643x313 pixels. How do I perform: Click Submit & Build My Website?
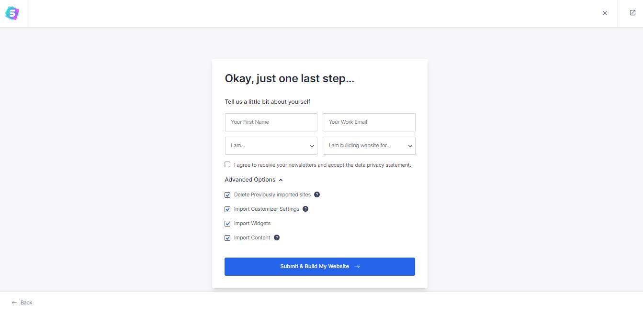(320, 267)
